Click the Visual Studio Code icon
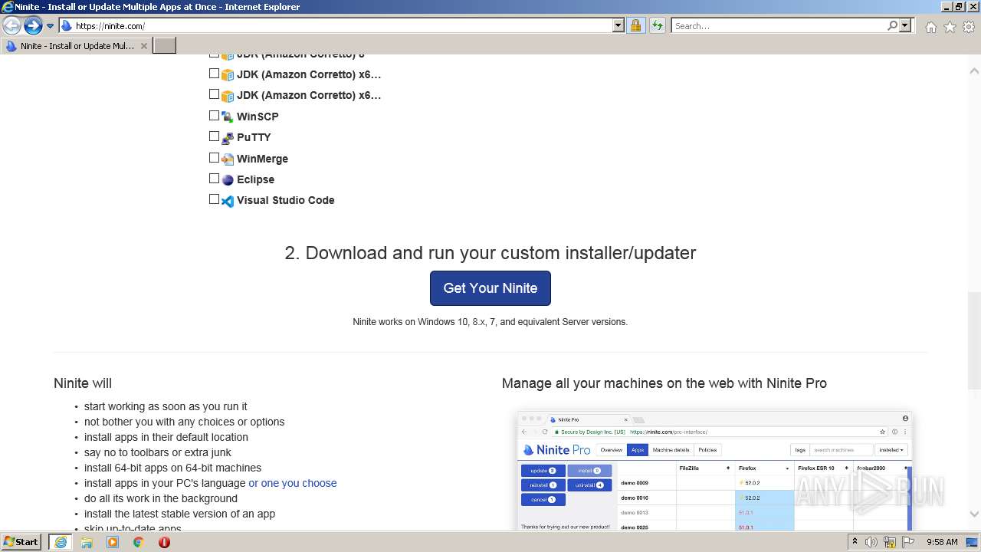Viewport: 981px width, 552px height. [228, 201]
